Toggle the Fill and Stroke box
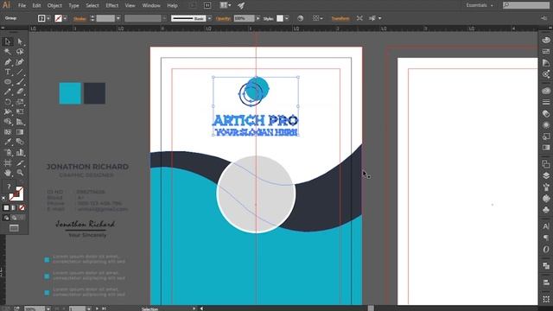553x311 pixels. [x=16, y=194]
